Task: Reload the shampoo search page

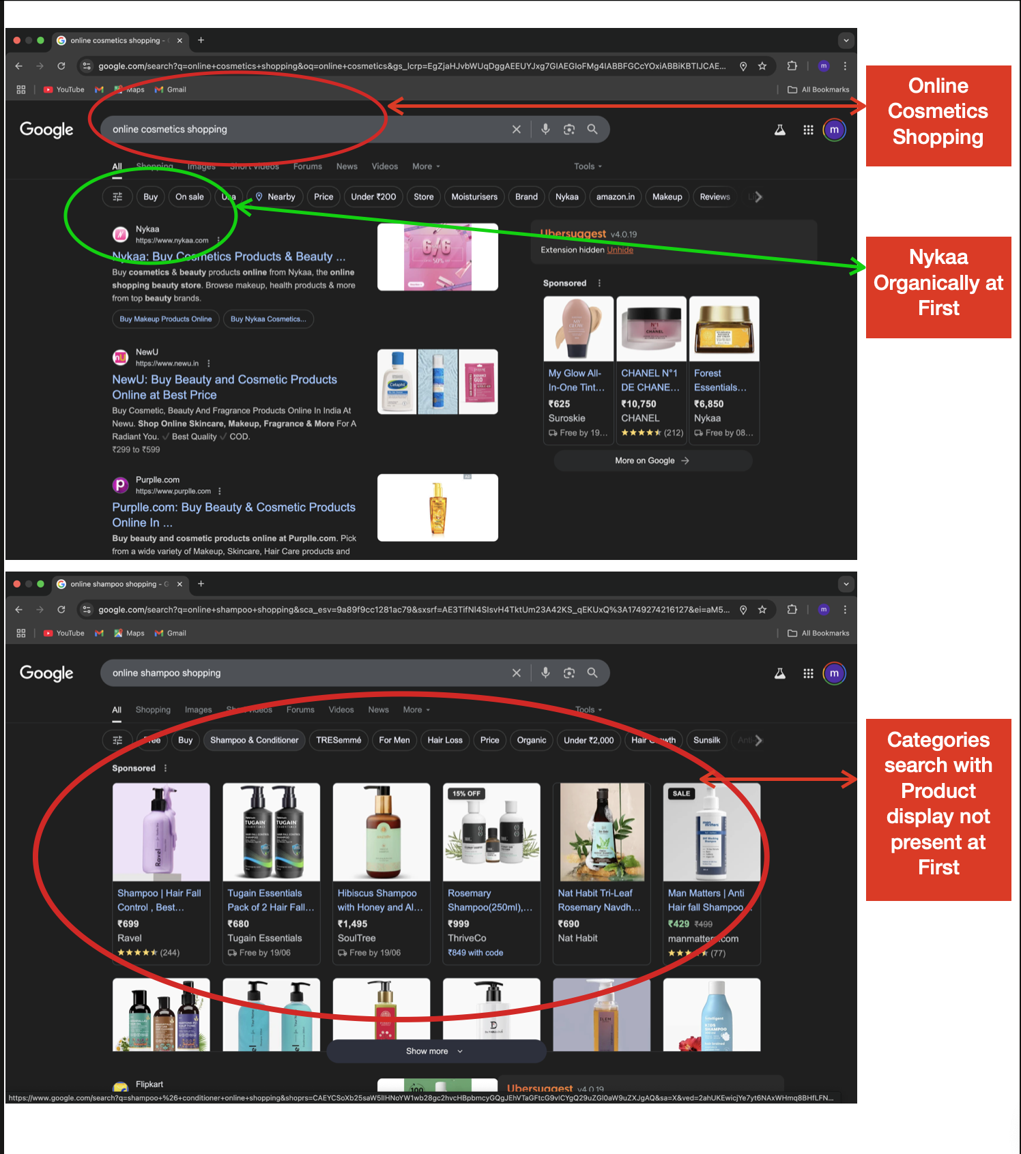Action: pos(61,610)
